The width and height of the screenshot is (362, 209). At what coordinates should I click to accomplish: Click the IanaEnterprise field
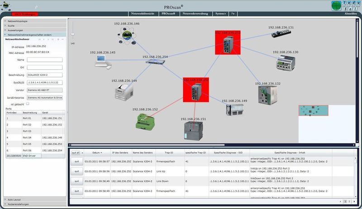pyautogui.click(x=44, y=98)
